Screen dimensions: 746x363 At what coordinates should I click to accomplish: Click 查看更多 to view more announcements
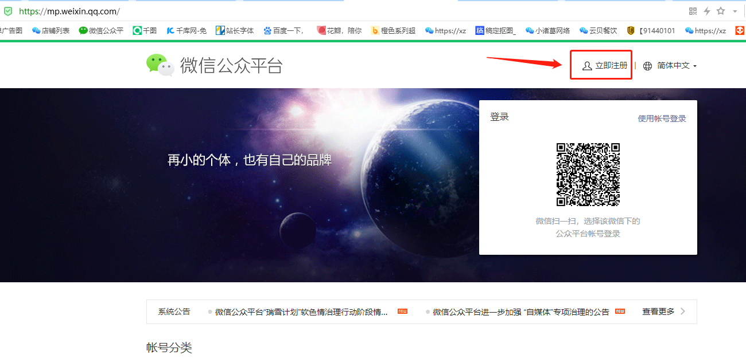(658, 311)
